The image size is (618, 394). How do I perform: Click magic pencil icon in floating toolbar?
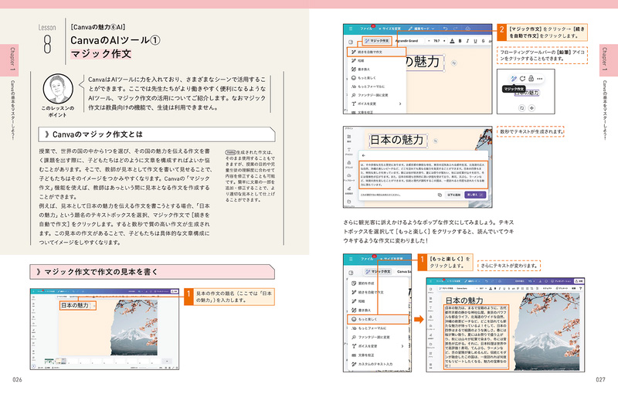[x=514, y=78]
